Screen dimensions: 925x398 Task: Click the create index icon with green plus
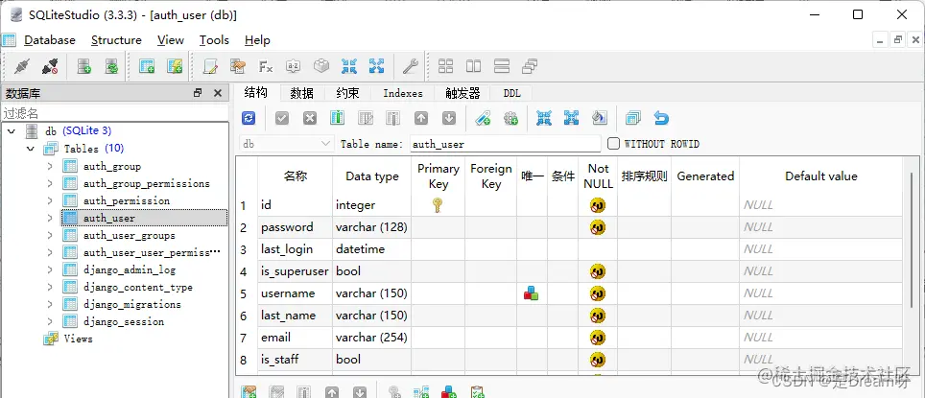pos(483,119)
